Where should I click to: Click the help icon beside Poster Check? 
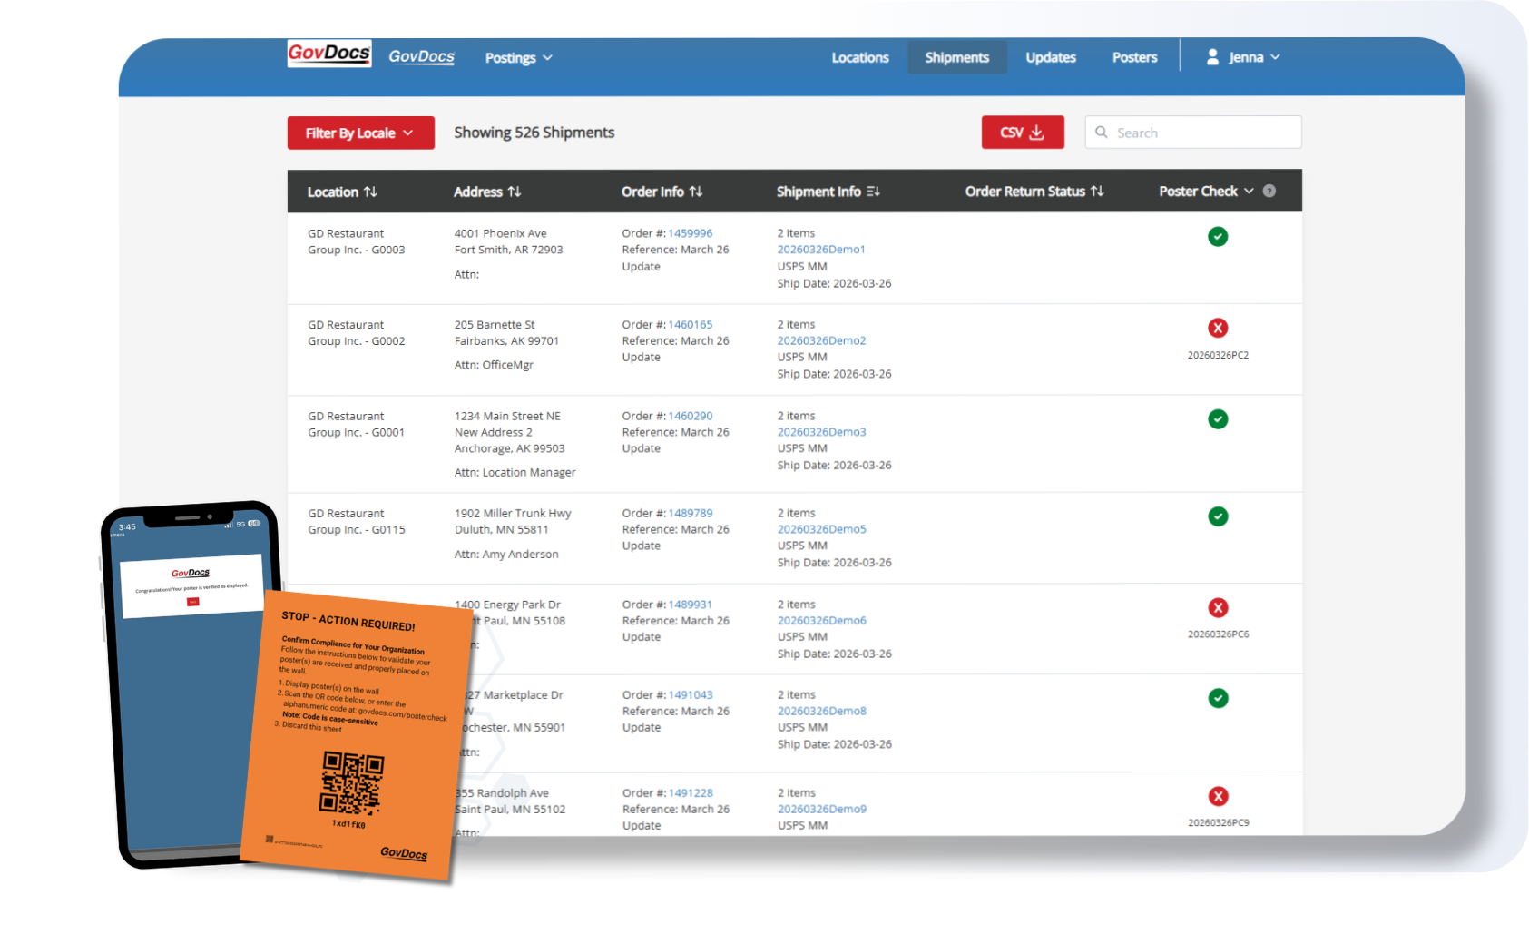click(x=1269, y=192)
